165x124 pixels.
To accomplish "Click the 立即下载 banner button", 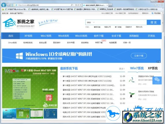I will (x=139, y=56).
